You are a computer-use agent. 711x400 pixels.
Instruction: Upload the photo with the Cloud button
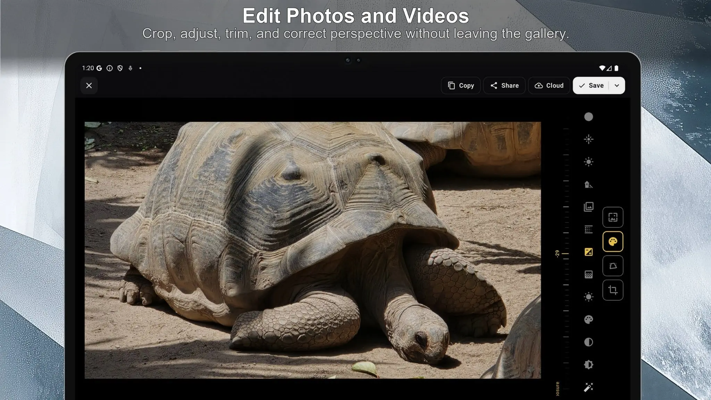[549, 85]
